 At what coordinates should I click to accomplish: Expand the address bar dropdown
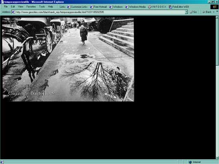(186, 12)
